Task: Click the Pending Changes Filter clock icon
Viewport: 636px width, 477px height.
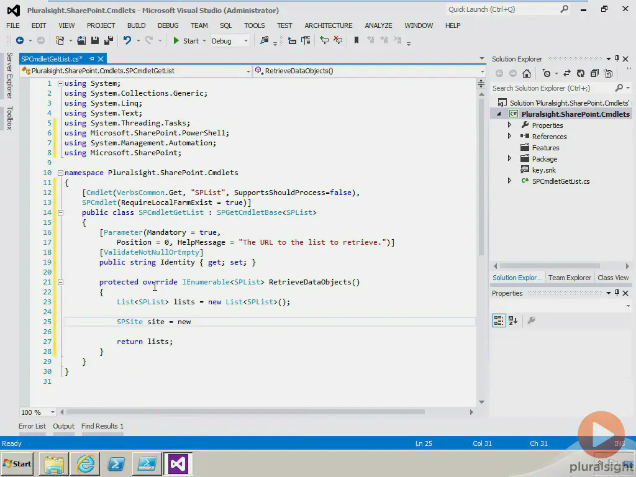Action: (x=547, y=73)
